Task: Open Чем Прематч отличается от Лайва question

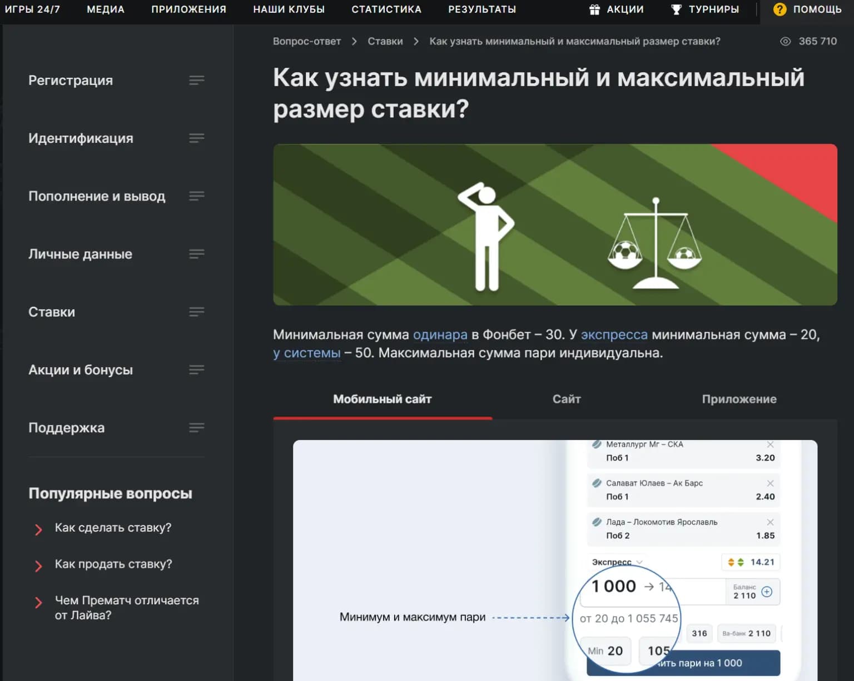Action: point(127,608)
